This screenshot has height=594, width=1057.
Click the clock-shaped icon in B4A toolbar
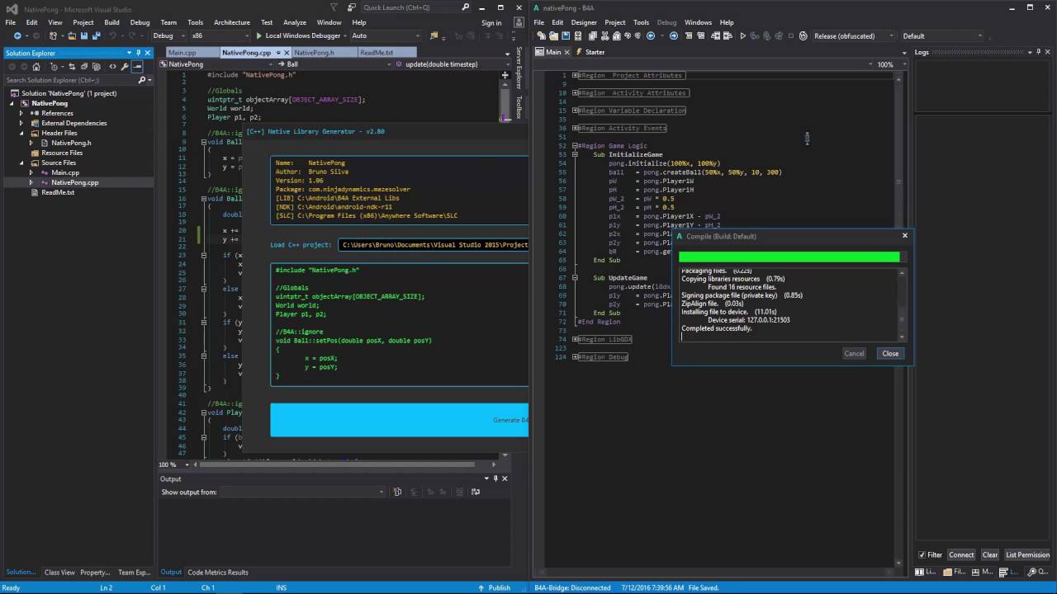point(803,35)
